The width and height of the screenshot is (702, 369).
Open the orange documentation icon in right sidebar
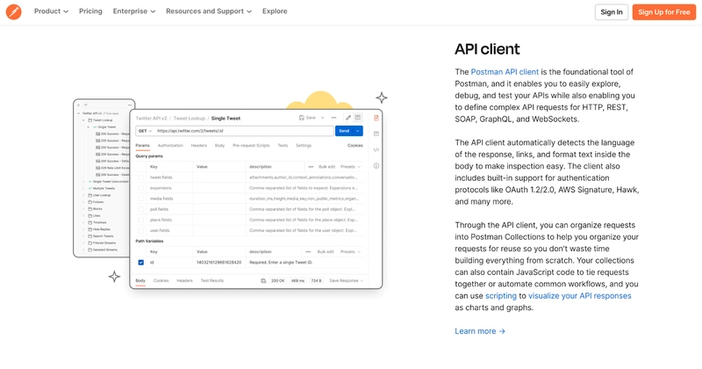coord(376,118)
